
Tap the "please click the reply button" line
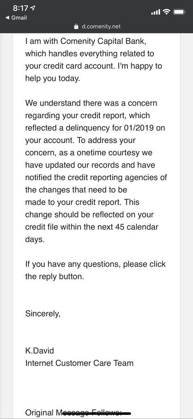click(x=96, y=270)
